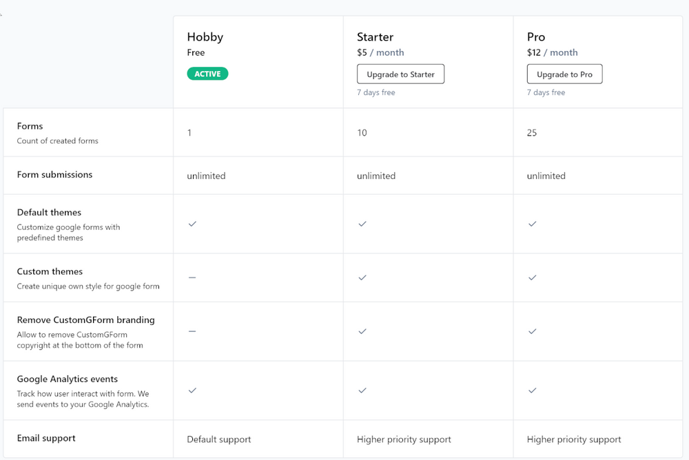Select the Hobby plan heading

point(205,37)
